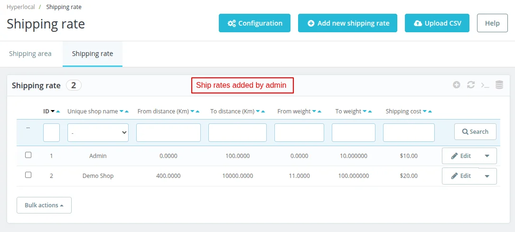Focus Shipping cost filter field

[409, 132]
